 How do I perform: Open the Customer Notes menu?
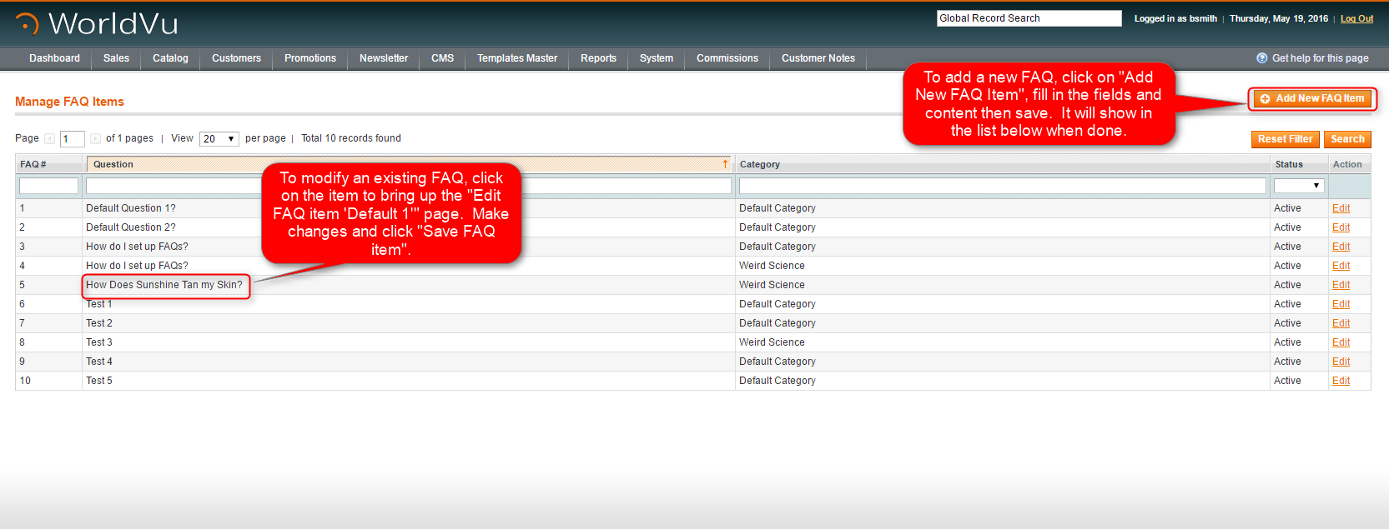(x=818, y=58)
